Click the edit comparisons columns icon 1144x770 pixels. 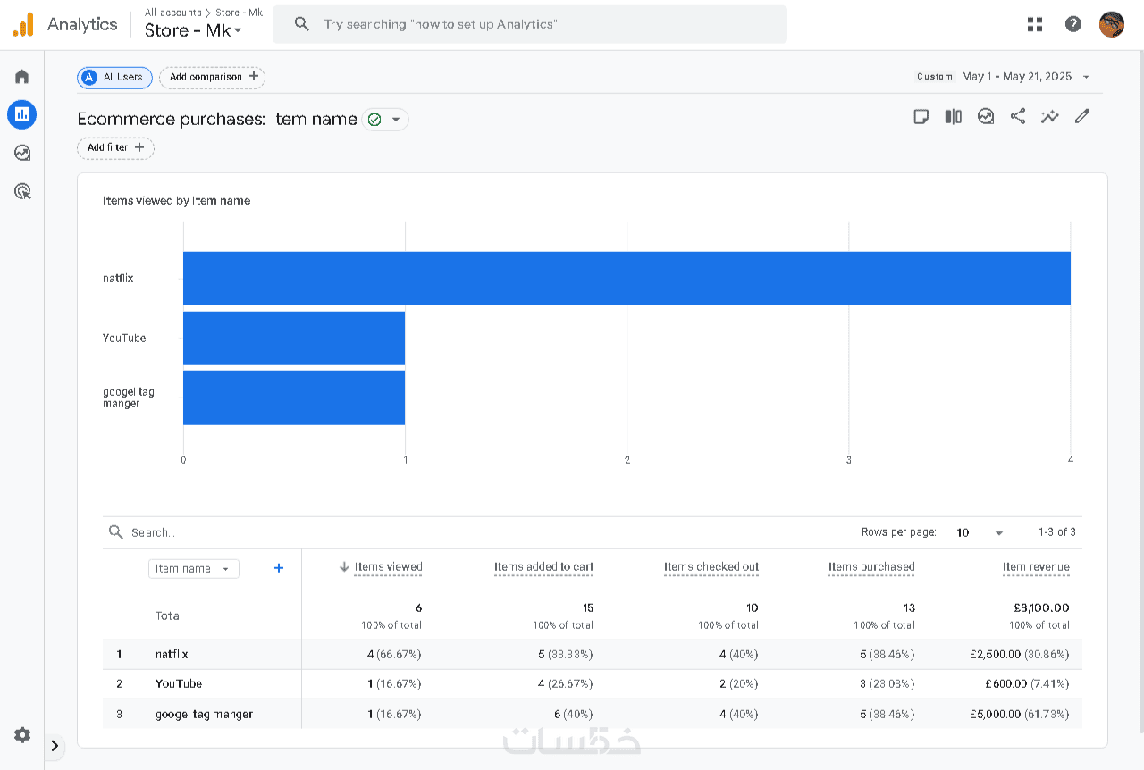[x=954, y=116]
